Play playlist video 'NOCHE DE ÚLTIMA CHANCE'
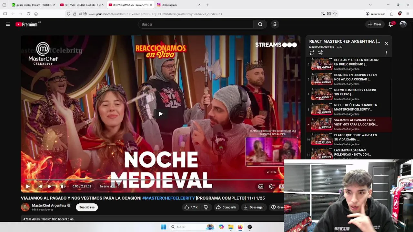 point(348,109)
